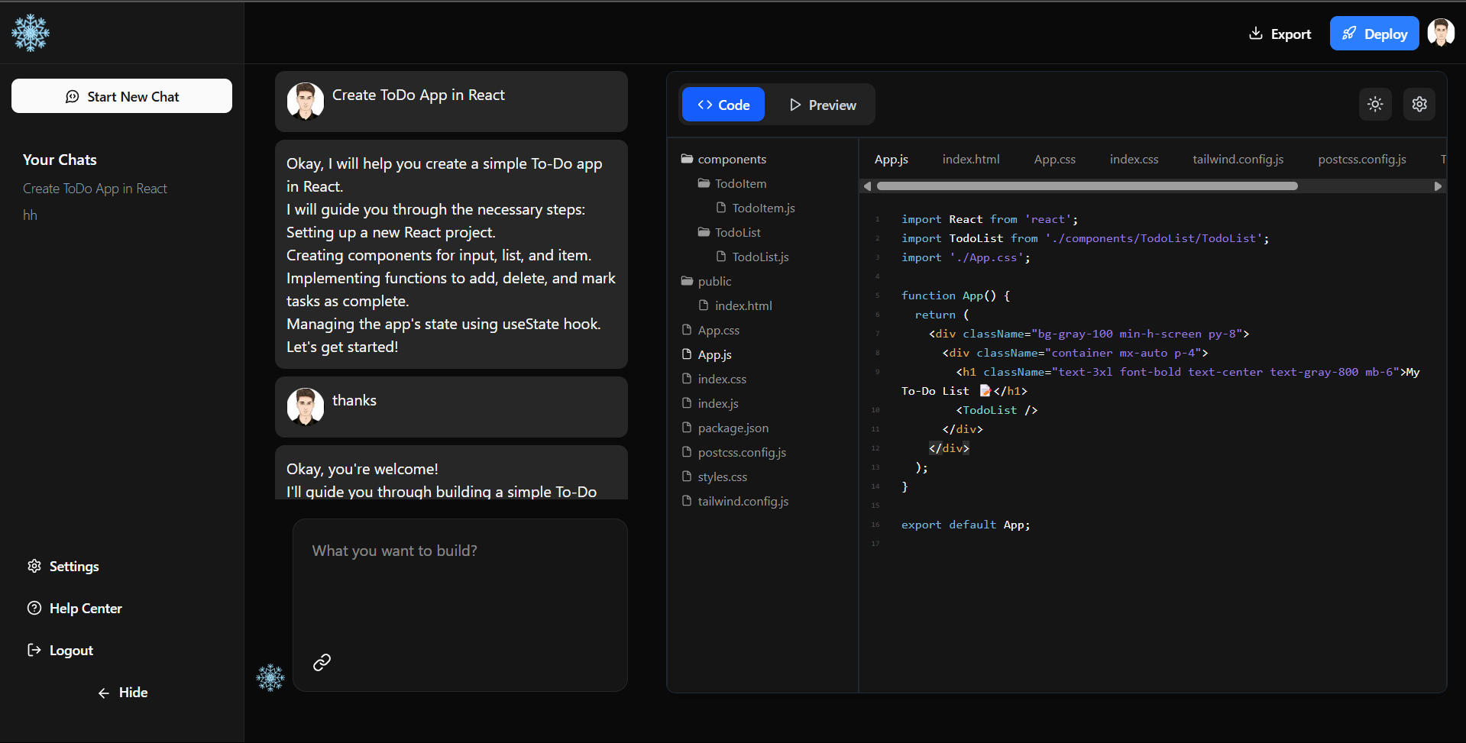Open the user profile avatar
Image resolution: width=1466 pixels, height=743 pixels.
(x=1441, y=34)
